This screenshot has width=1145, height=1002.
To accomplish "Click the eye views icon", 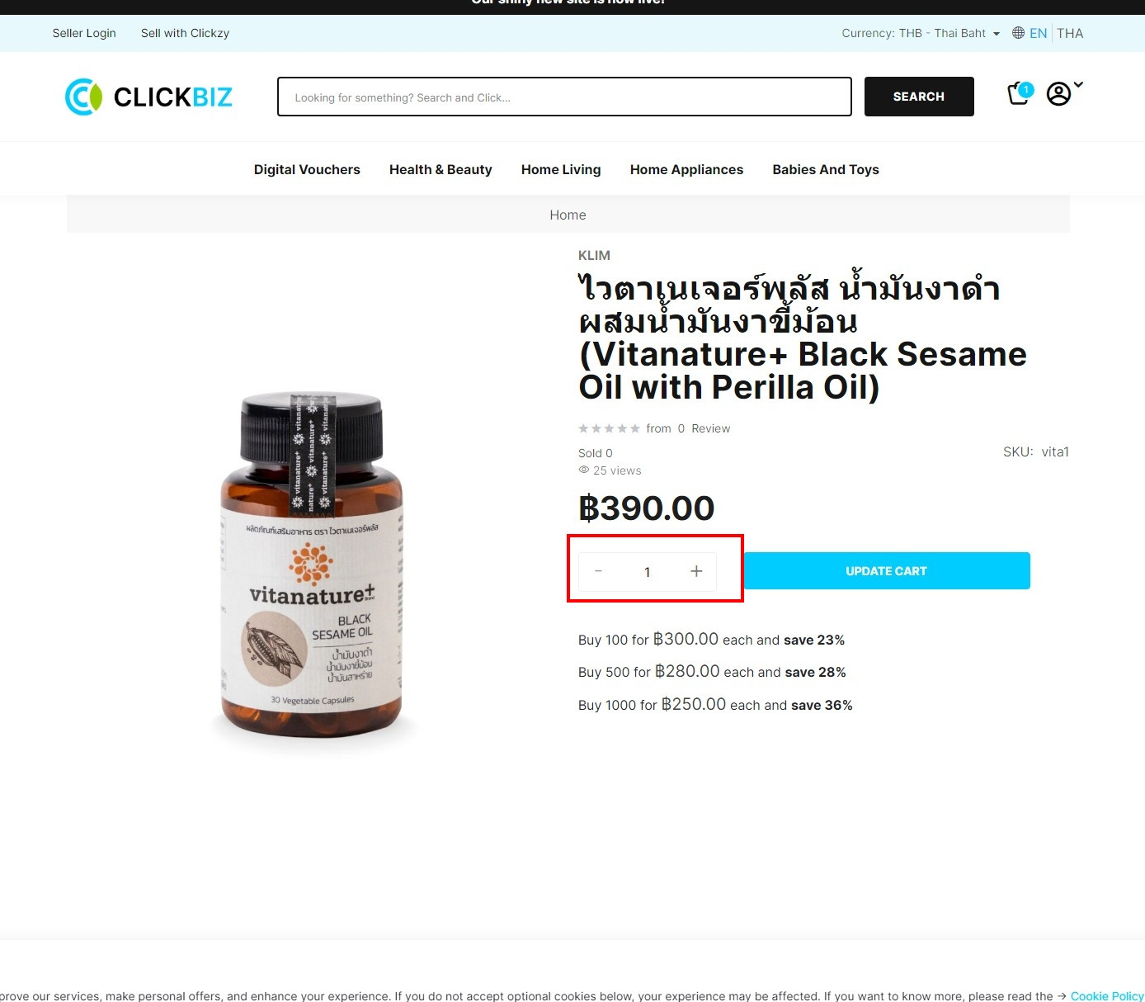I will click(584, 470).
